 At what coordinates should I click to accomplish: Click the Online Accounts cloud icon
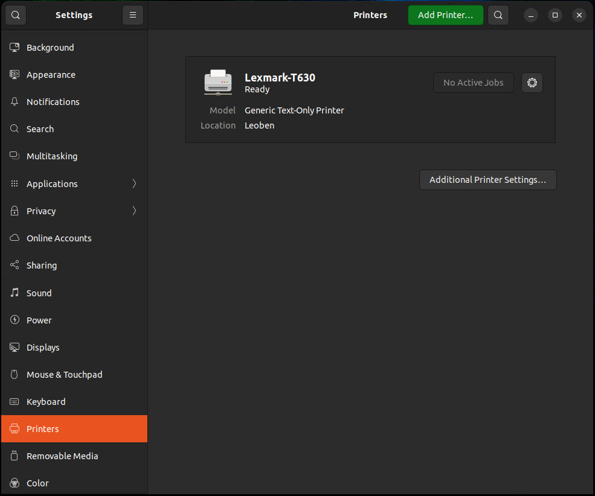point(15,238)
